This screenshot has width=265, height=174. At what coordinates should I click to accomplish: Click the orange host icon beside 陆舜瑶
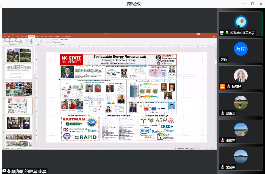(x=222, y=86)
